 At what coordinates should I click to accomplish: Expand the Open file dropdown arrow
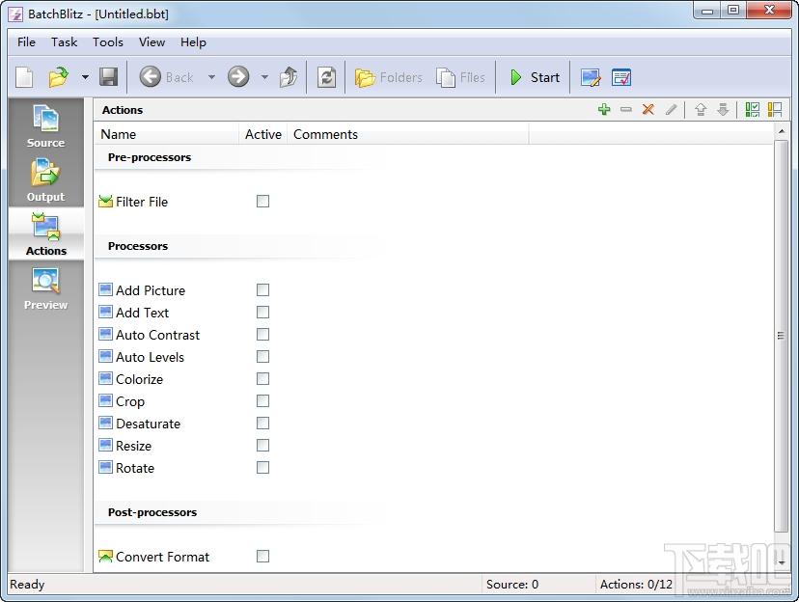85,77
